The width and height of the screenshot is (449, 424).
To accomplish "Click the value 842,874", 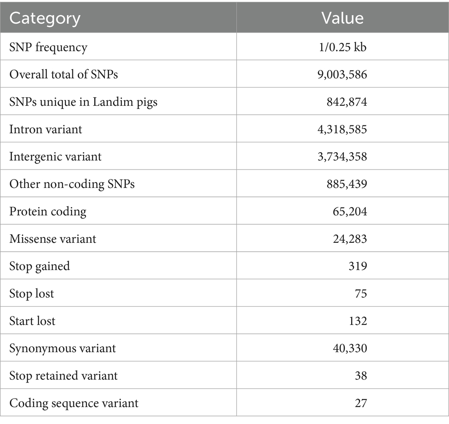I will click(346, 102).
